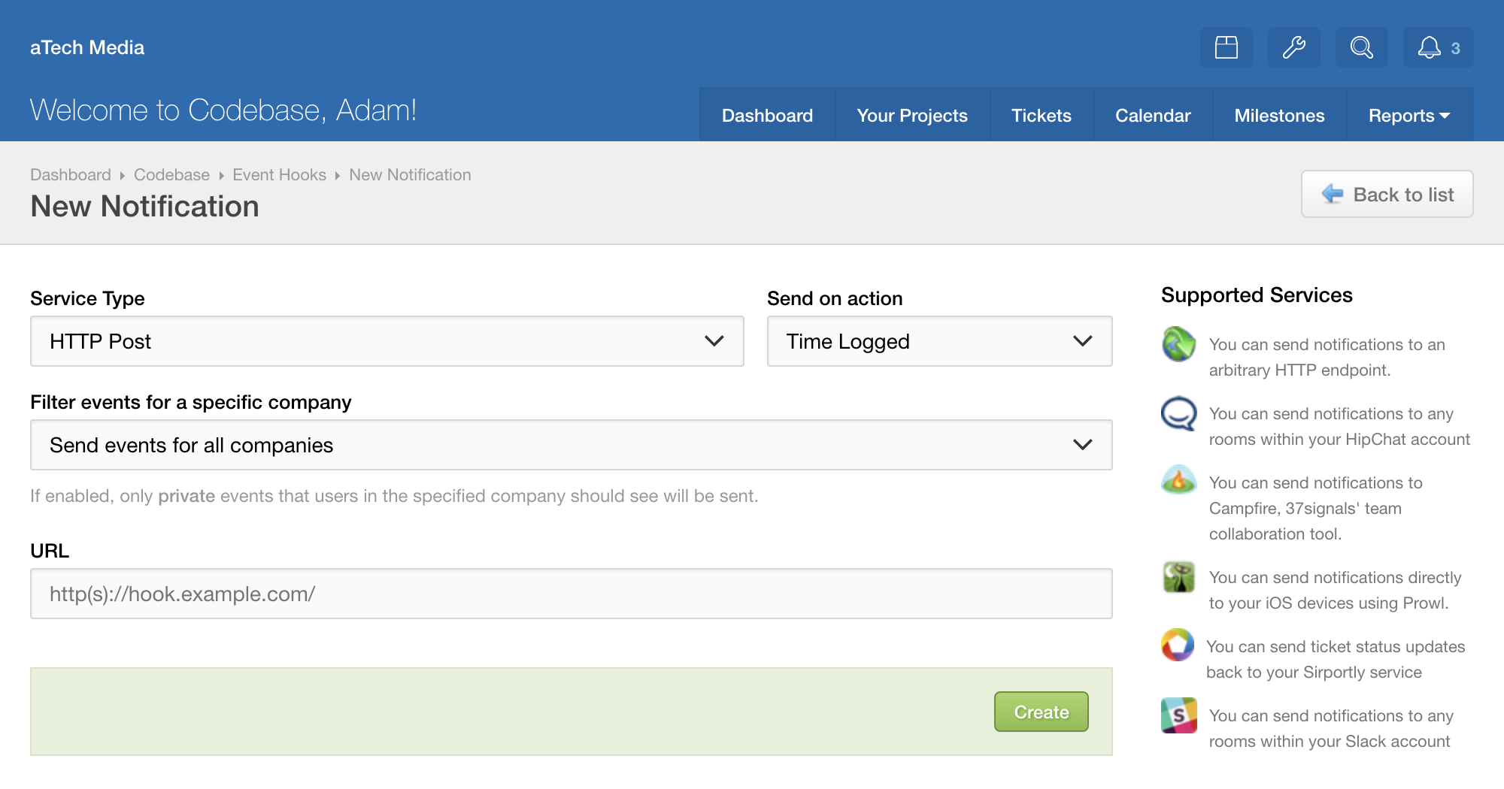Click the Campfire 37signals description text

coord(1316,508)
